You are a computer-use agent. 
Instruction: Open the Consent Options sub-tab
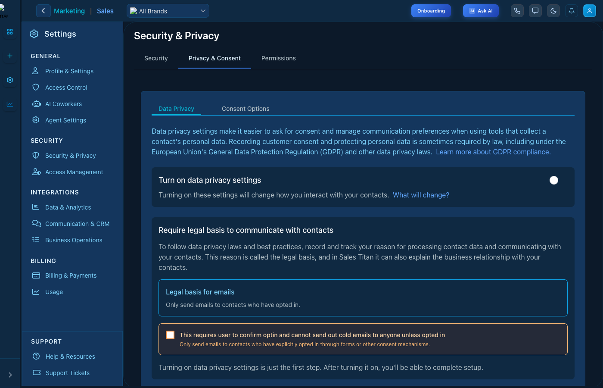tap(246, 109)
